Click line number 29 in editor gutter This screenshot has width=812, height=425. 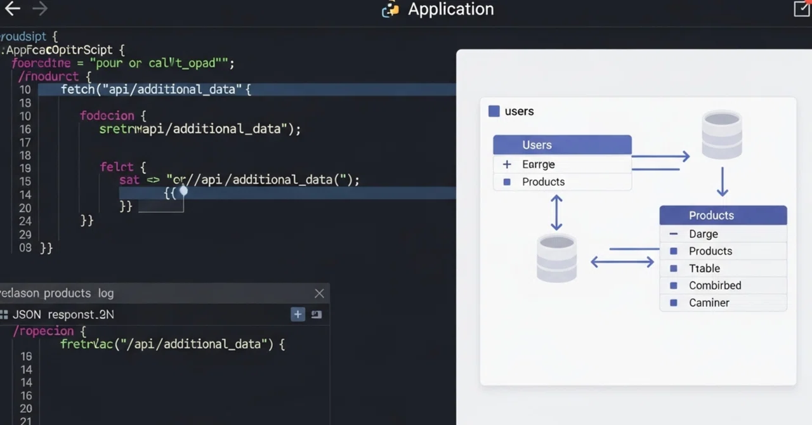pyautogui.click(x=25, y=234)
